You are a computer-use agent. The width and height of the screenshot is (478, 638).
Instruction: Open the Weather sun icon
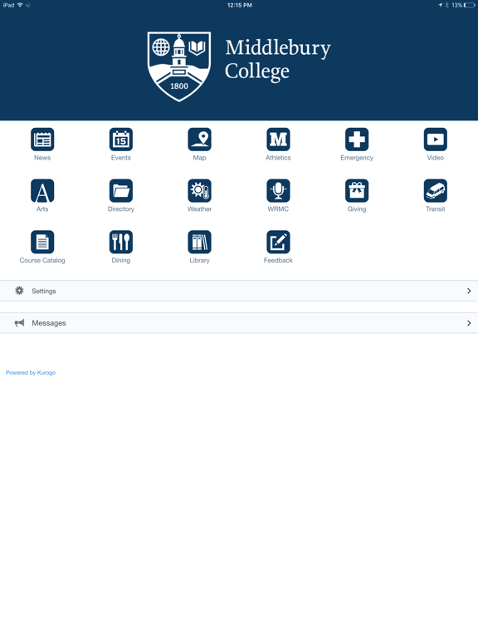199,190
